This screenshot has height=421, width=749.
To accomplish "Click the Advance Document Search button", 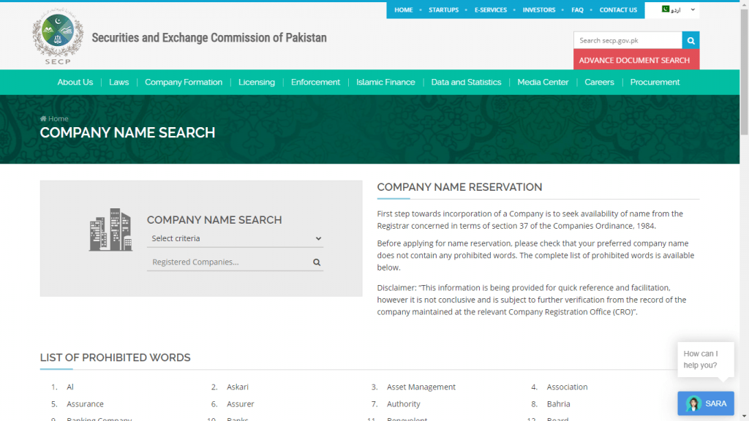I will pos(634,60).
